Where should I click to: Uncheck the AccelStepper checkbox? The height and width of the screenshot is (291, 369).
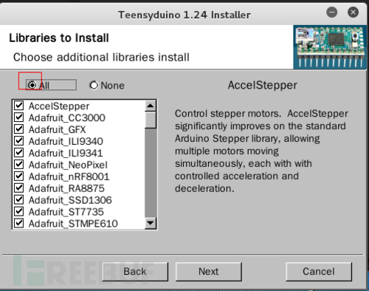pyautogui.click(x=19, y=106)
